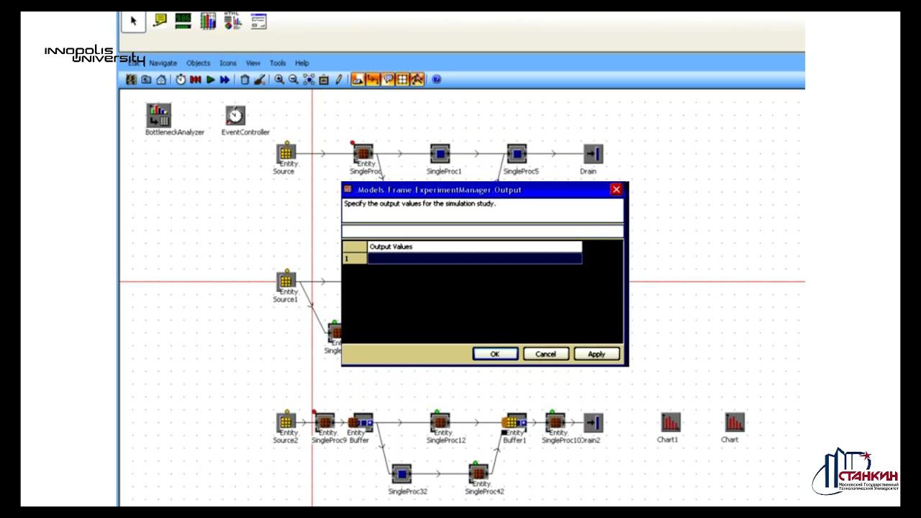This screenshot has height=518, width=921.
Task: Open the Help menu
Action: (302, 63)
